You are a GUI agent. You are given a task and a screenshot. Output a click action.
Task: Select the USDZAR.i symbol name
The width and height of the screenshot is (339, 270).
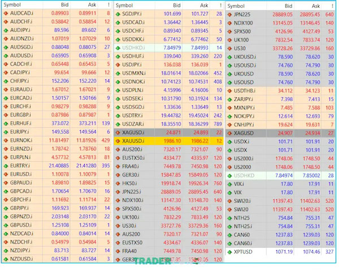(133, 124)
